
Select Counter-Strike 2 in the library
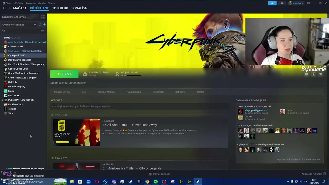click(17, 47)
